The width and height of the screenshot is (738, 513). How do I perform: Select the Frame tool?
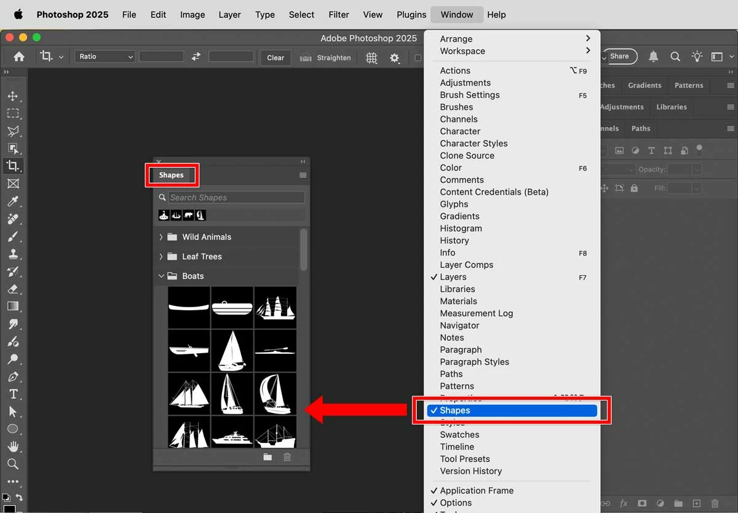click(13, 184)
